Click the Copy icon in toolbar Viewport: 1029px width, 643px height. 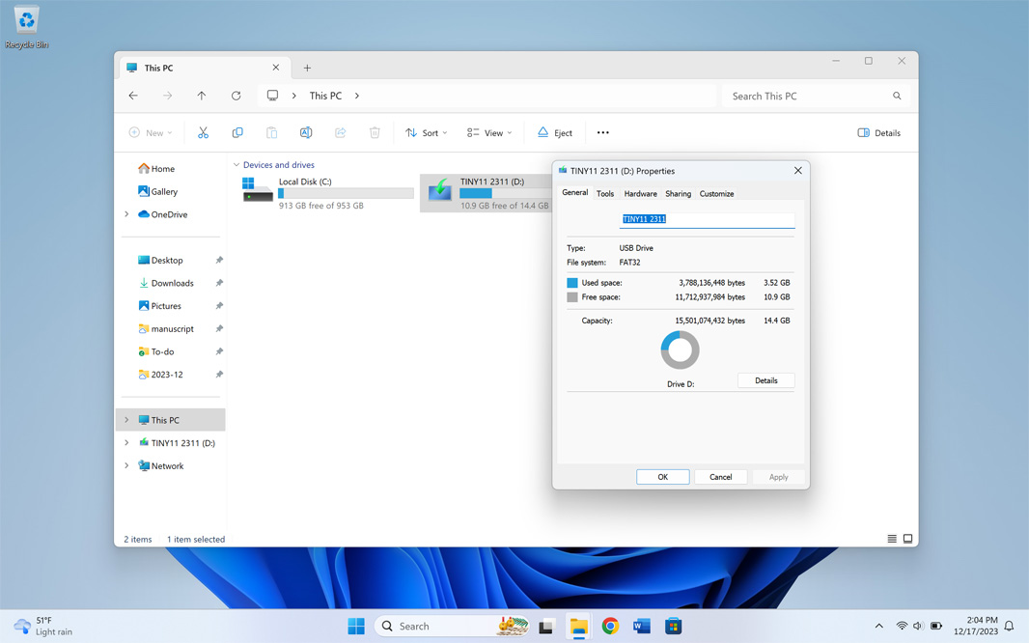coord(237,133)
